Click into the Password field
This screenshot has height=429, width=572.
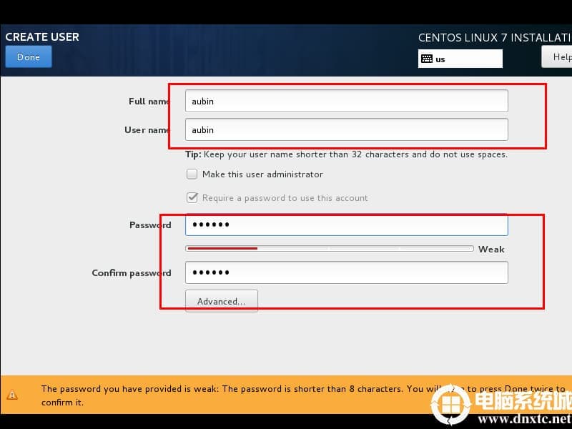click(346, 225)
